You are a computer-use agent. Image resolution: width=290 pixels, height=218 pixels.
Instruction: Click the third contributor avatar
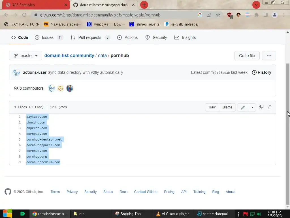(x=70, y=89)
